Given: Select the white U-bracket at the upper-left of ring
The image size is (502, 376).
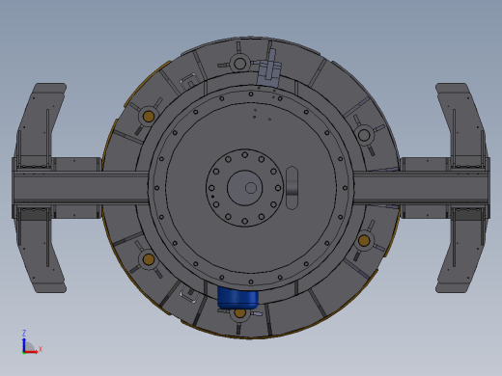Looking at the screenshot, I should (x=188, y=82).
